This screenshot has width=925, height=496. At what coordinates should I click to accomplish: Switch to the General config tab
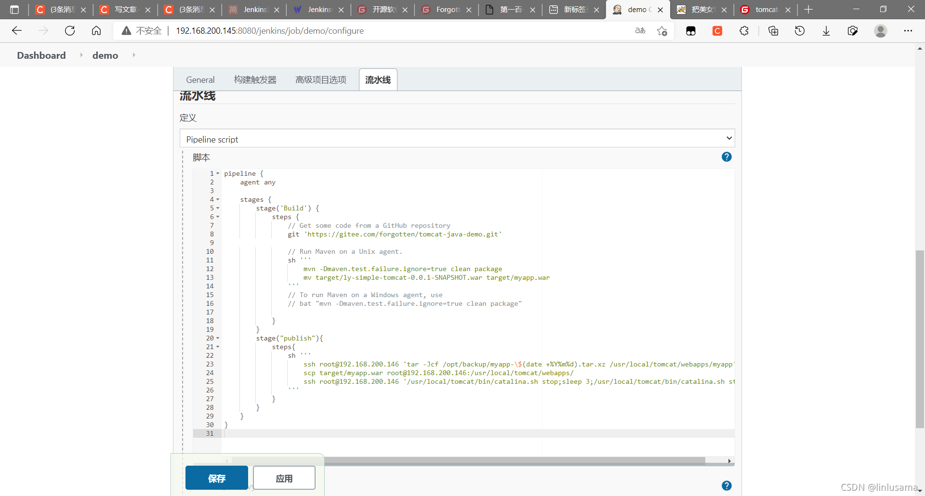coord(200,80)
